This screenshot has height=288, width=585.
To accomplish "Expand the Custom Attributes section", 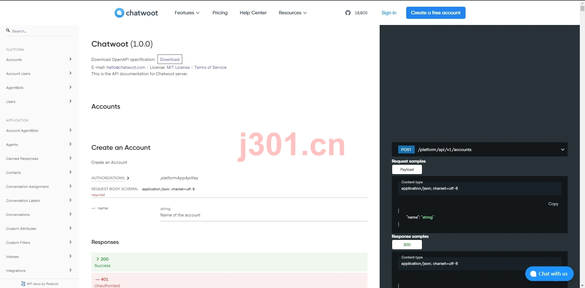I will [40, 229].
